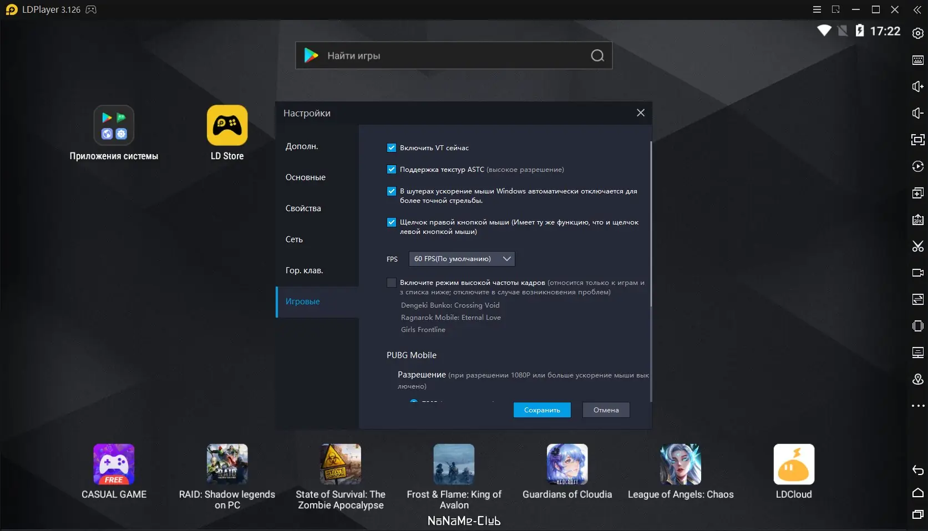Click the 'Отмена' cancel button

coord(606,410)
